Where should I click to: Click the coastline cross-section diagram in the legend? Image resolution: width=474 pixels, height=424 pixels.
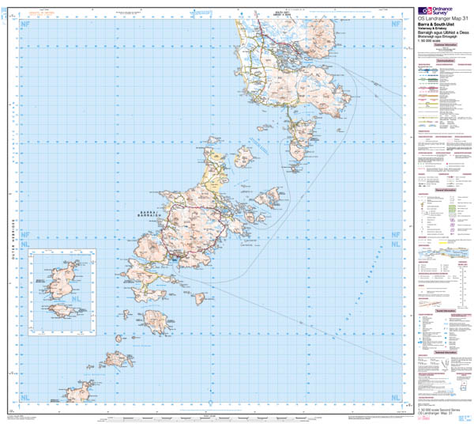(443, 253)
